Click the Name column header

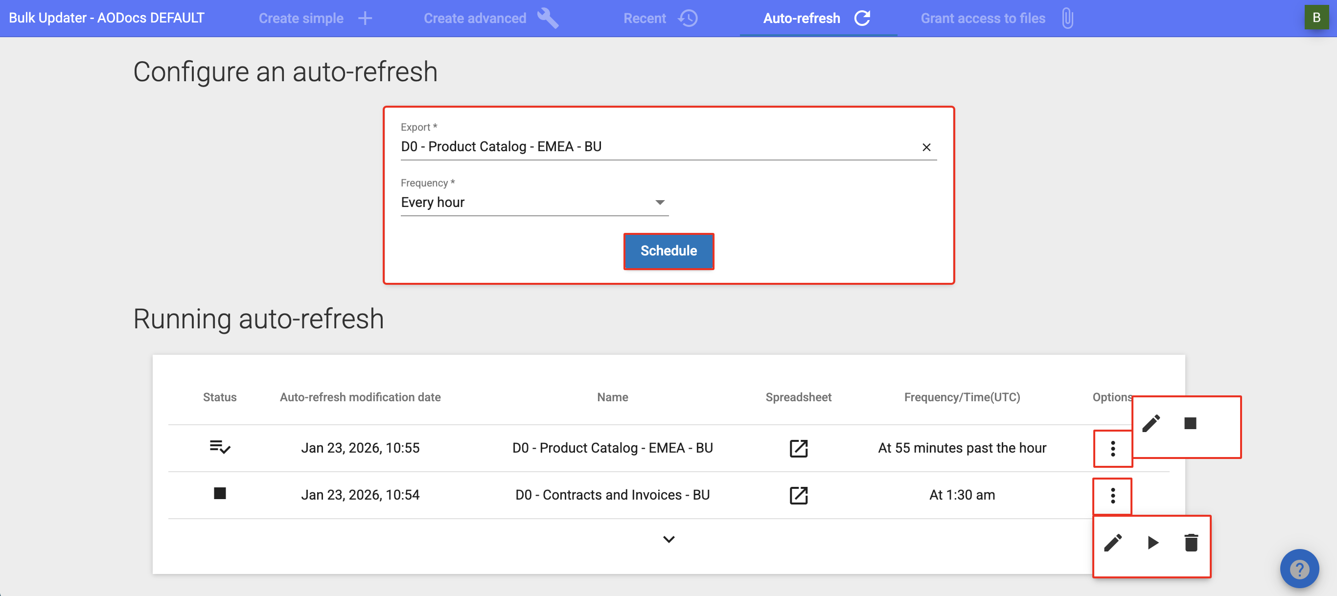coord(612,397)
